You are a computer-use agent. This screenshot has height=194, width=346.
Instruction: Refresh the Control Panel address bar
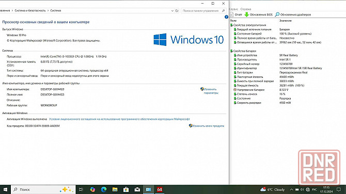pos(177,11)
